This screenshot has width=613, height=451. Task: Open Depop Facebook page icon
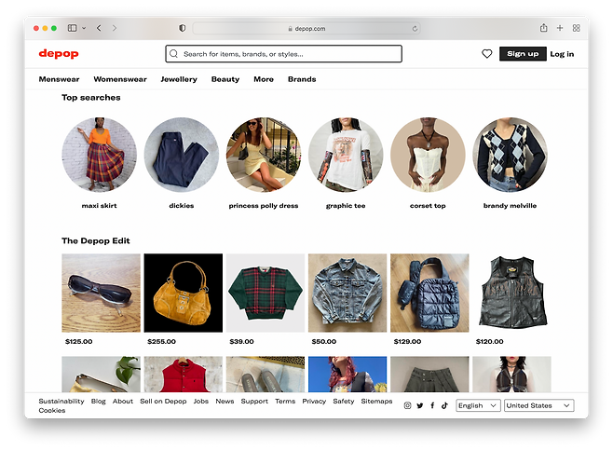[432, 405]
